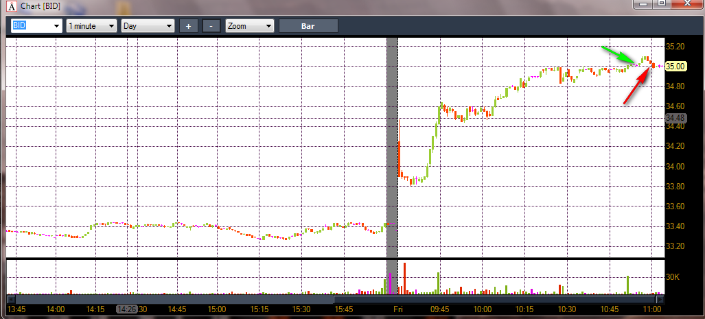
Task: Click the 14:26 time marker label
Action: [x=127, y=309]
